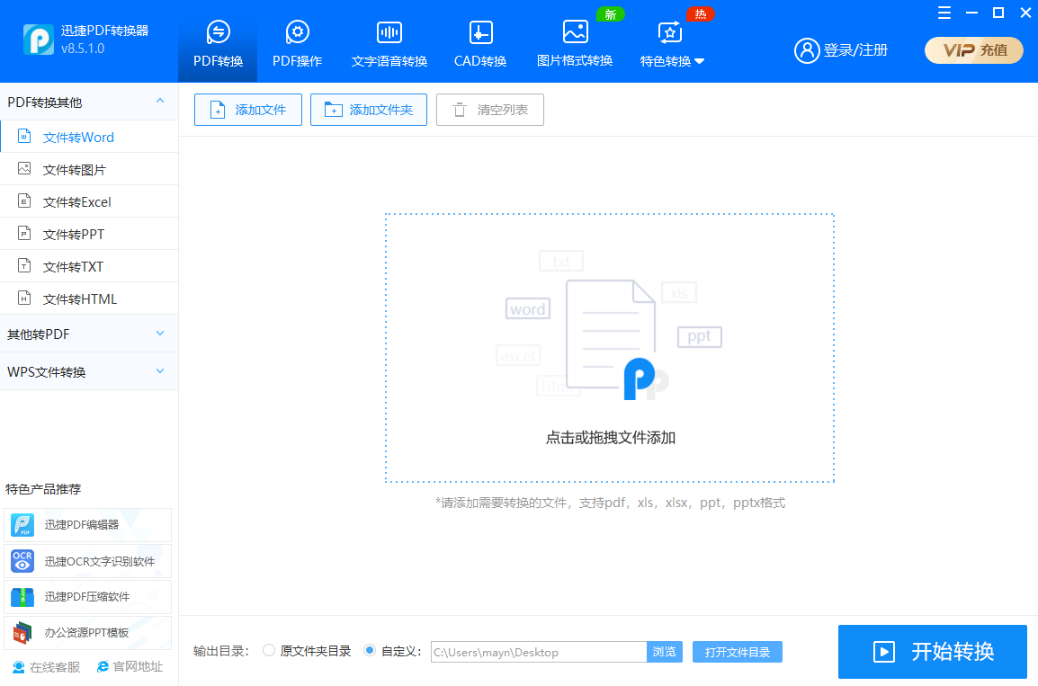Click the VIP充值 badge
This screenshot has width=1038, height=686.
click(973, 50)
